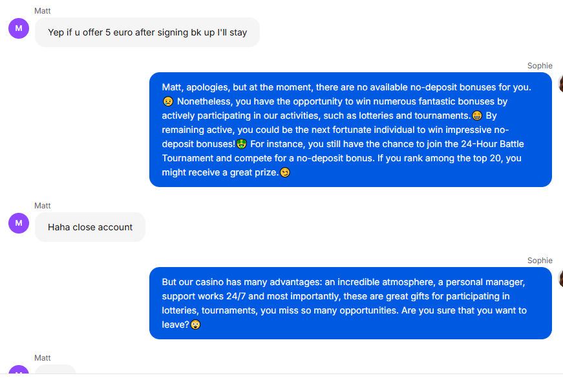Click the money-mouth emoji after 'deposit bonuses!'
Screen dimensions: 563x378
pyautogui.click(x=241, y=144)
